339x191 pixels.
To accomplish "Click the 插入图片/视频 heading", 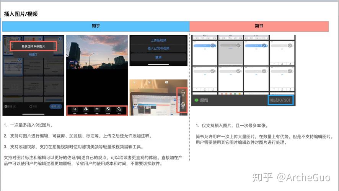I will (x=21, y=14).
